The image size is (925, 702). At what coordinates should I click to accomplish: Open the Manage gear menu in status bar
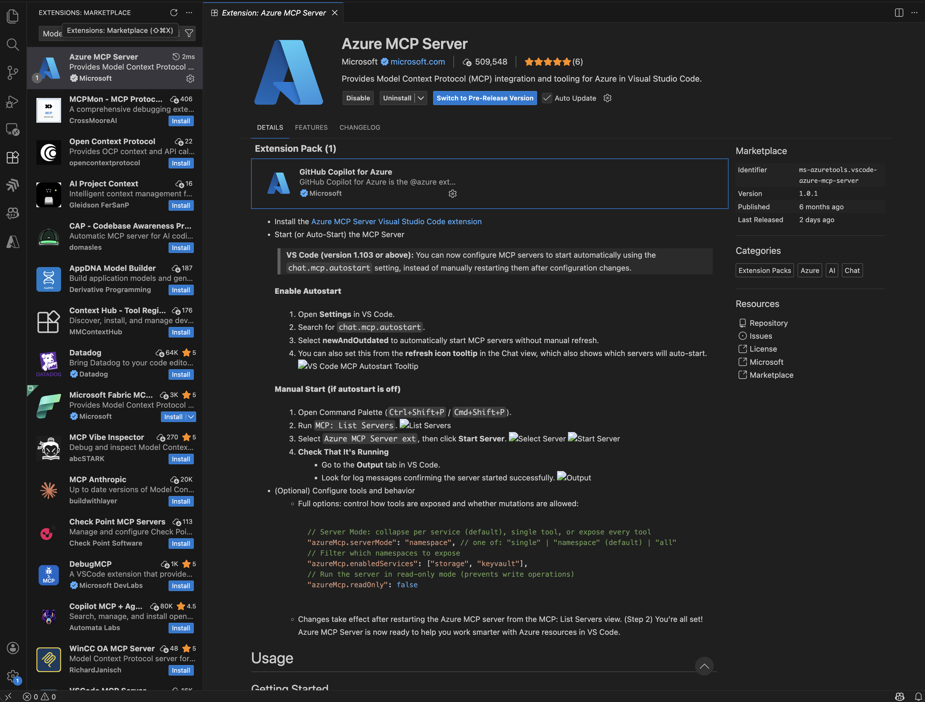(x=13, y=676)
